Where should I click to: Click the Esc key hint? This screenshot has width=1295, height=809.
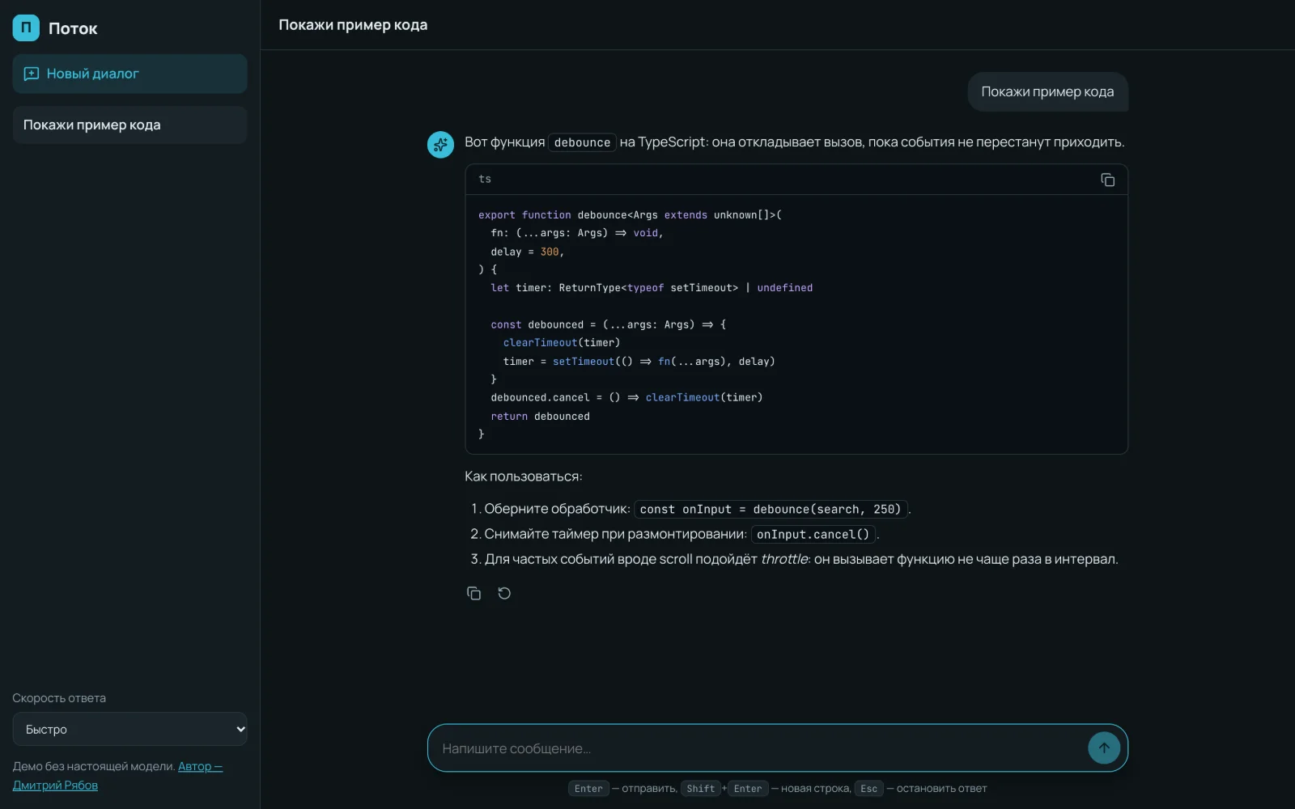[868, 789]
